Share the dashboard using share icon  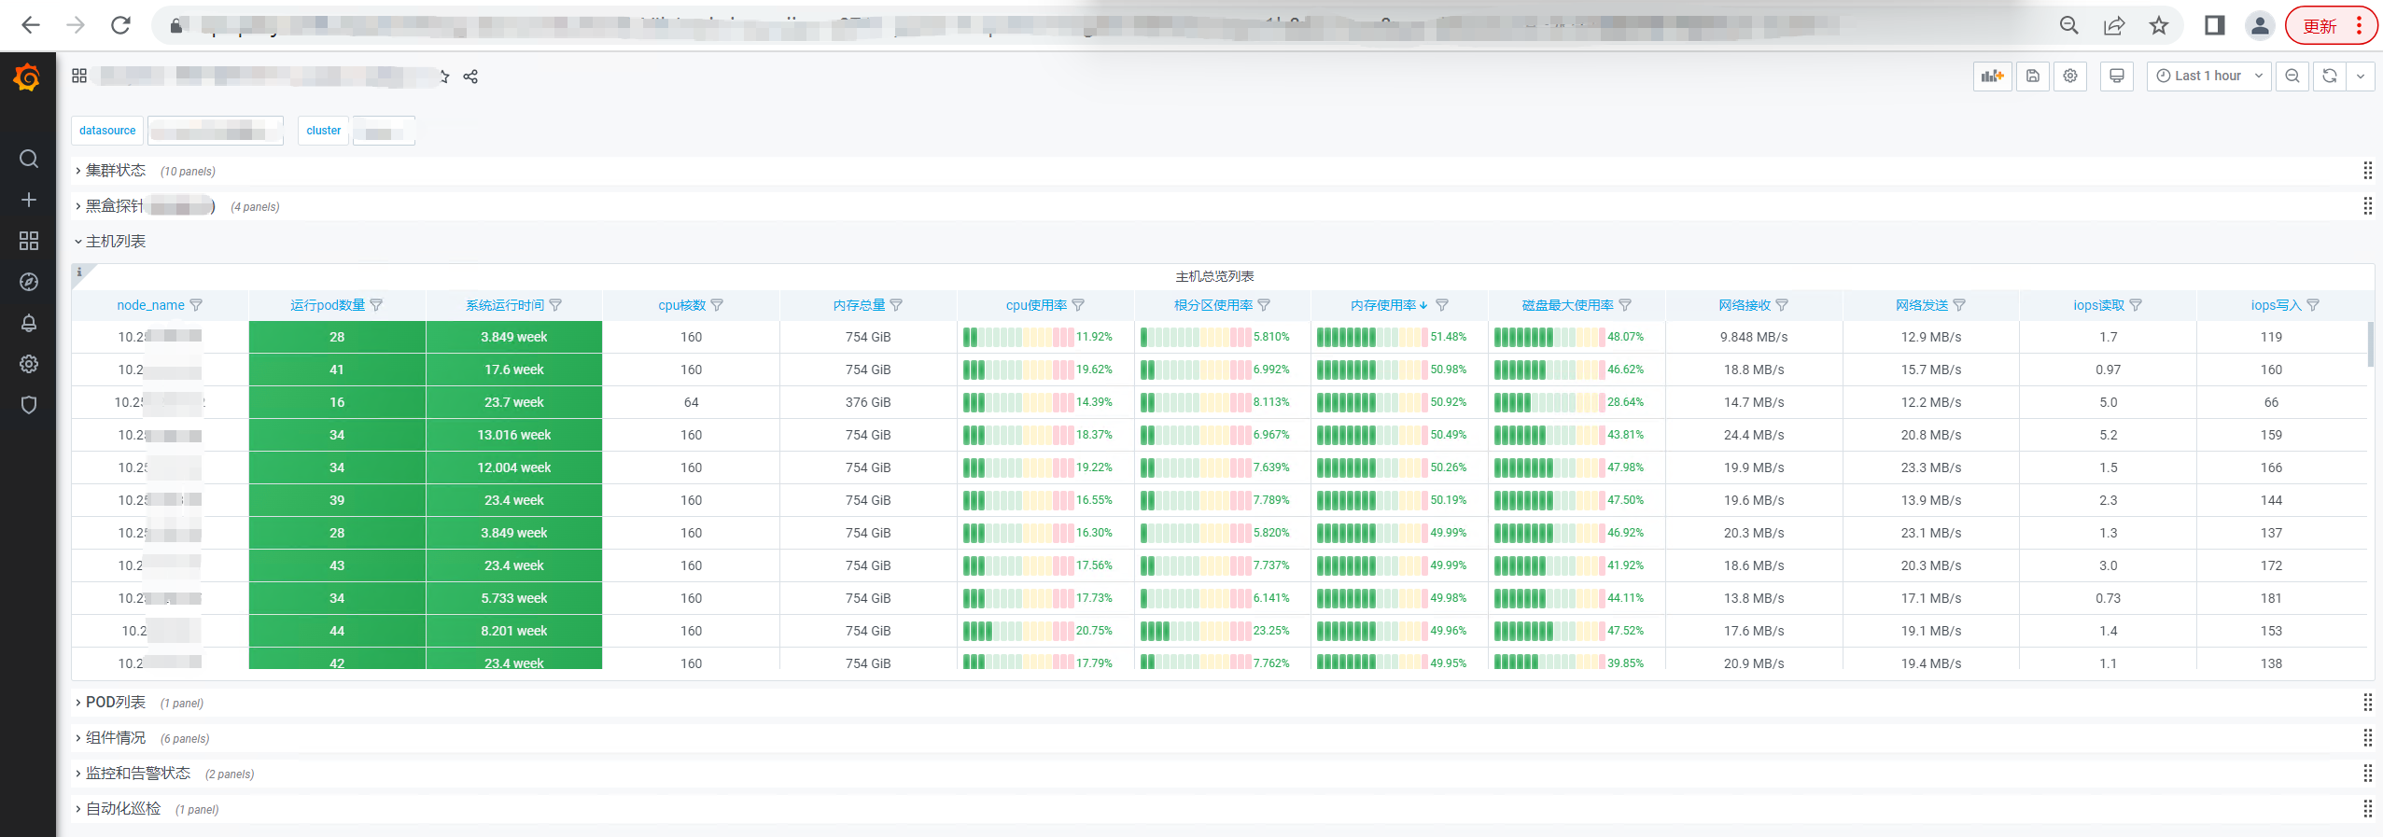[x=470, y=77]
